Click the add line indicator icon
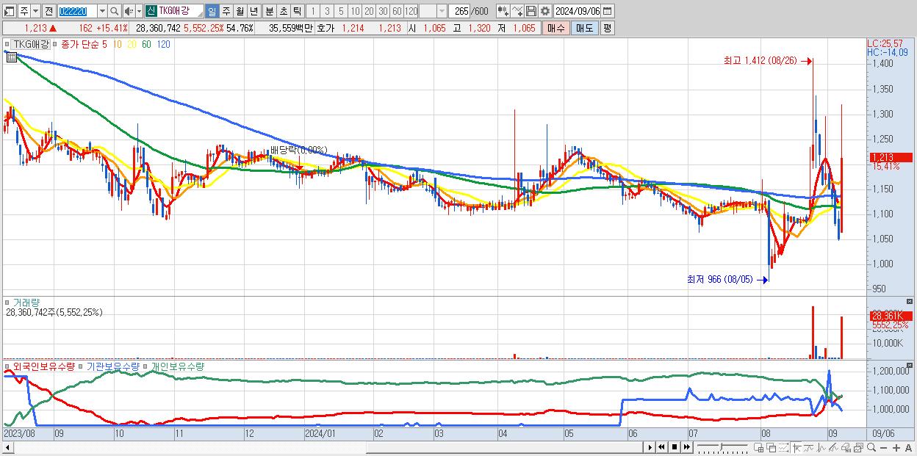 517,11
